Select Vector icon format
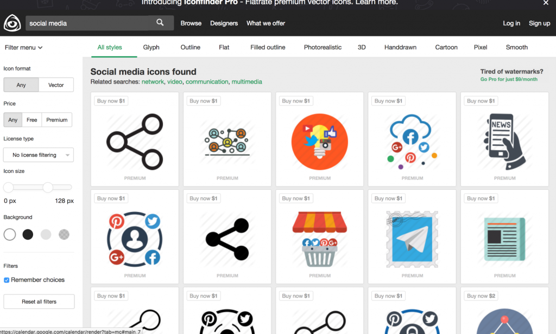Image resolution: width=556 pixels, height=334 pixels. pos(56,85)
